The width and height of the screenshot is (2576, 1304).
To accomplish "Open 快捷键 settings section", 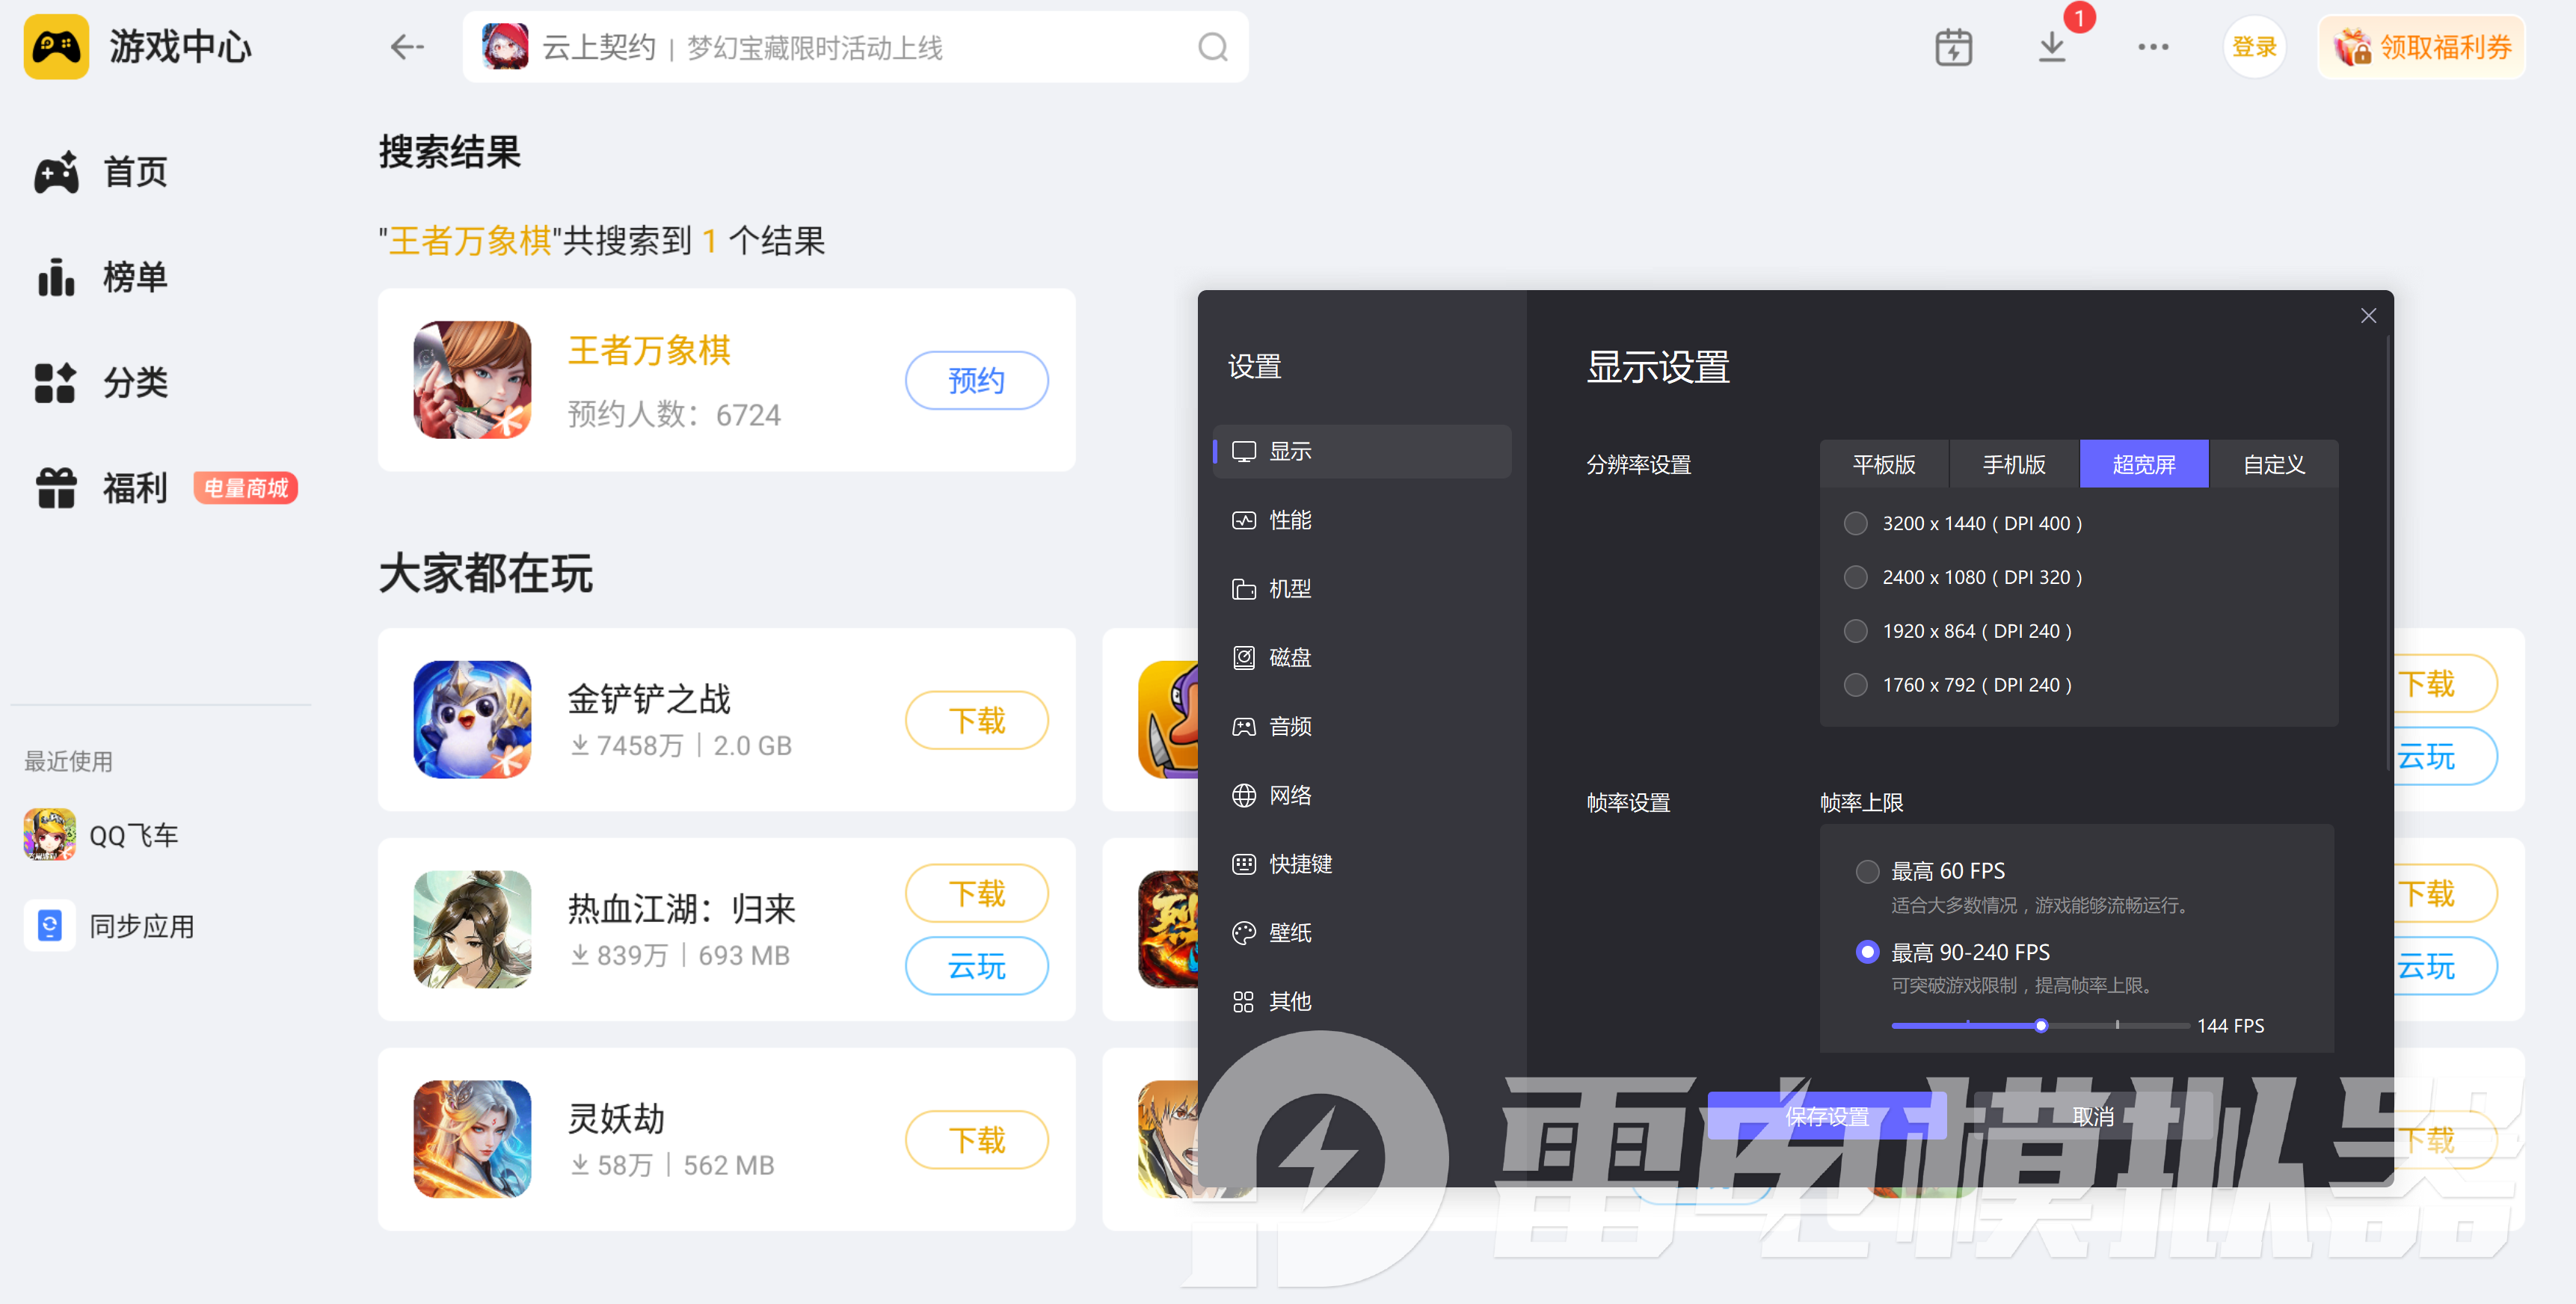I will [x=1299, y=864].
